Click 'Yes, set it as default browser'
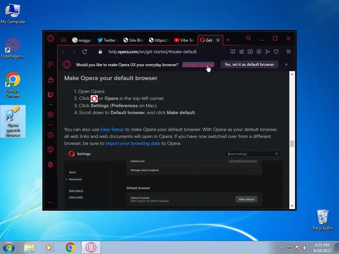 249,64
